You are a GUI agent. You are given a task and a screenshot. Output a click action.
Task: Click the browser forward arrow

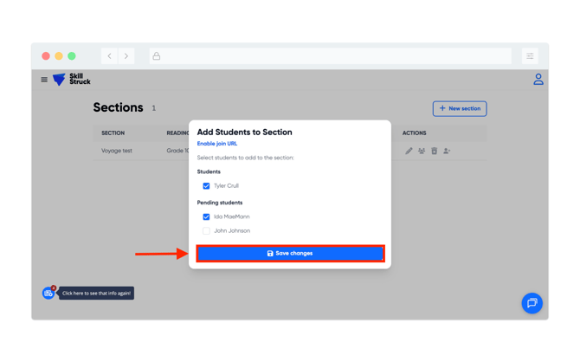pos(126,56)
